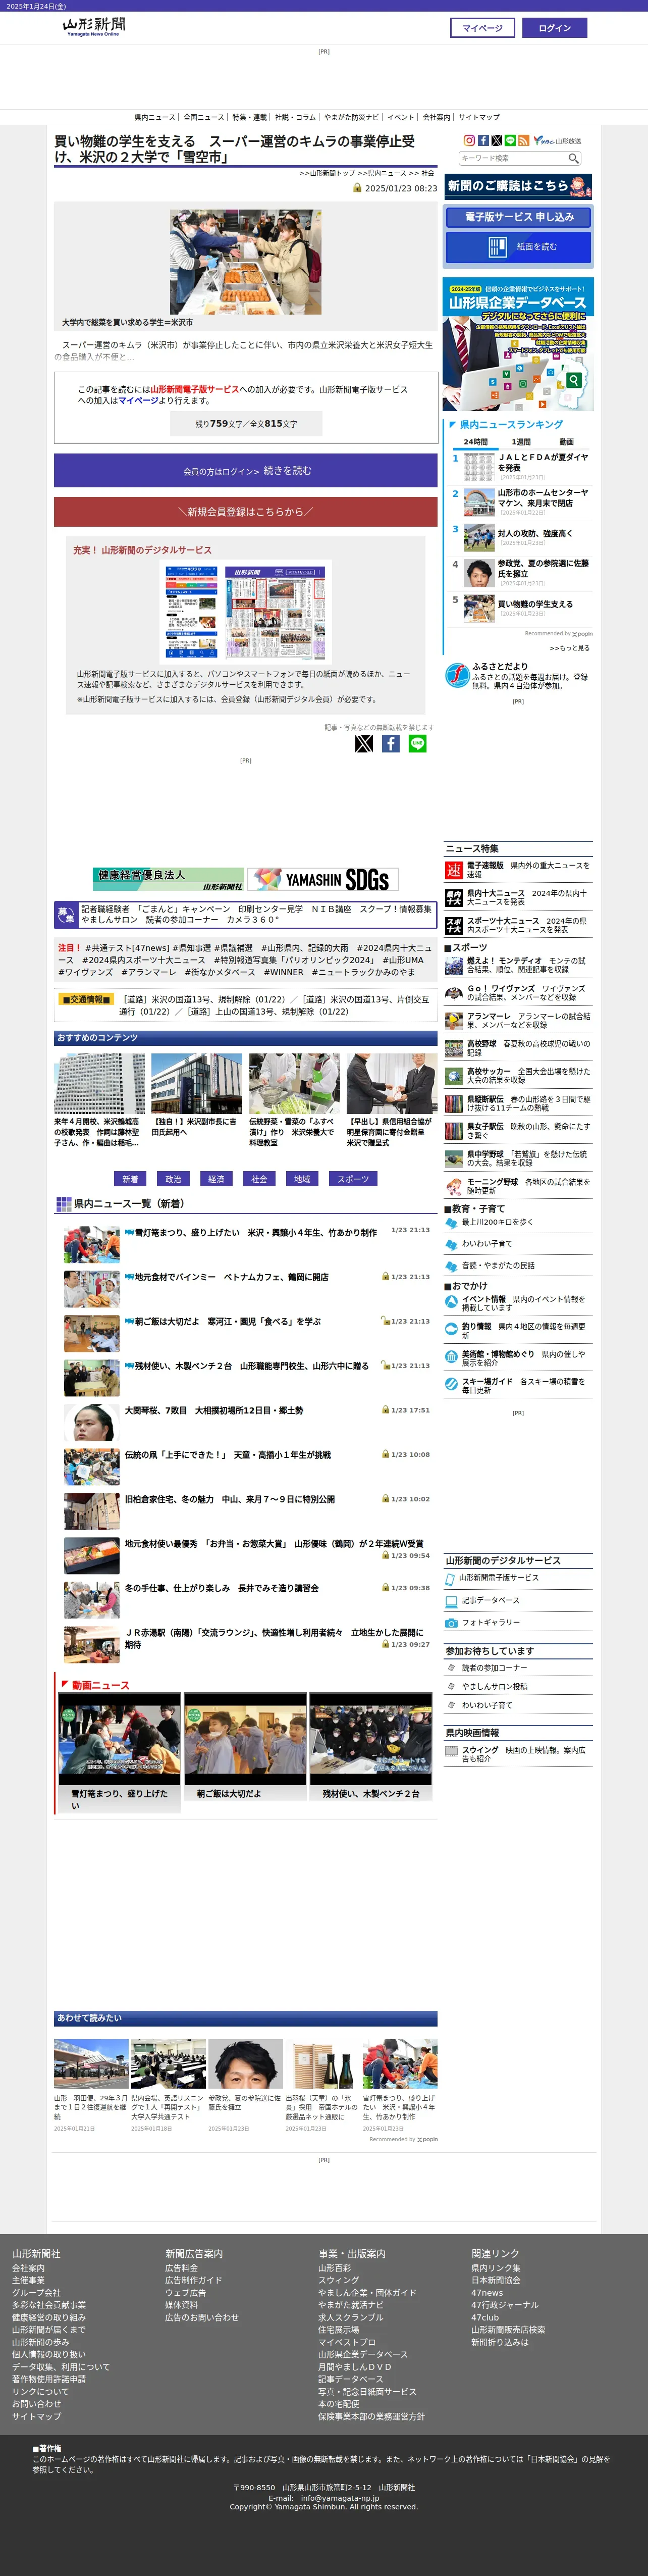The height and width of the screenshot is (2576, 648).
Task: Open the 健康経営優良法人 banner
Action: tap(168, 879)
